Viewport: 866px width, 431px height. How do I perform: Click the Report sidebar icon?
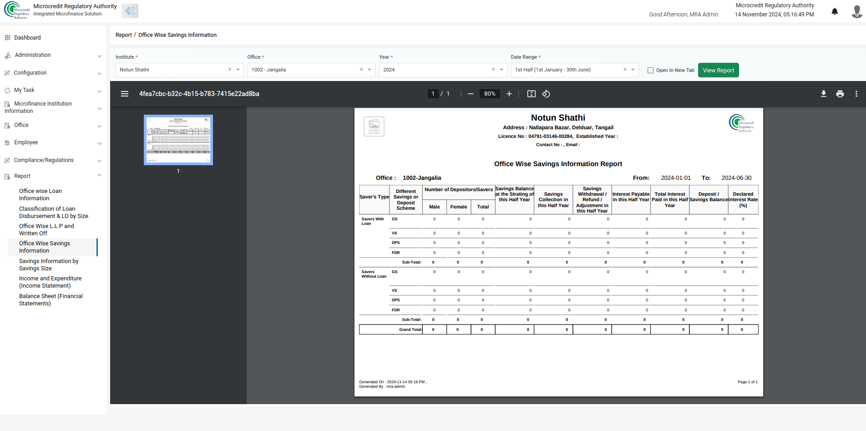pos(7,177)
